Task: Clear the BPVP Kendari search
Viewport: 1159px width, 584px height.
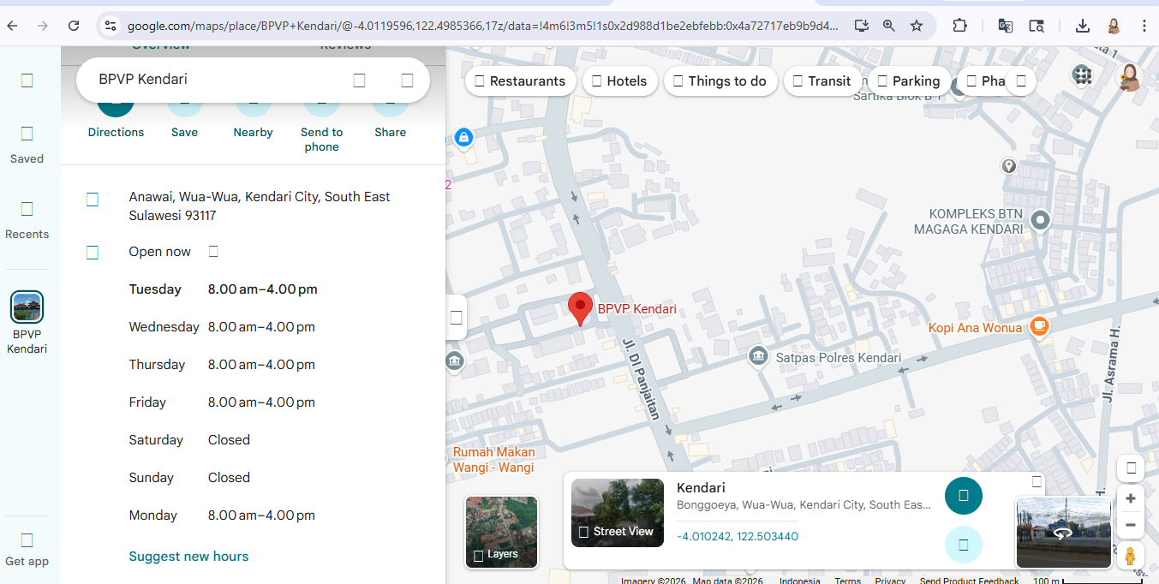Action: point(408,80)
